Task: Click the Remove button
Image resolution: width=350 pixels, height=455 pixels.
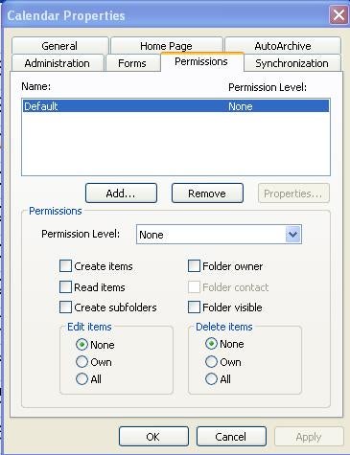Action: tap(207, 193)
